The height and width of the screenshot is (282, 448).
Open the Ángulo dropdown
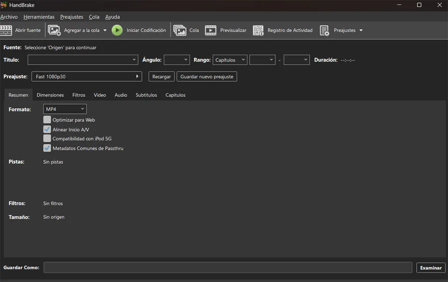click(177, 60)
